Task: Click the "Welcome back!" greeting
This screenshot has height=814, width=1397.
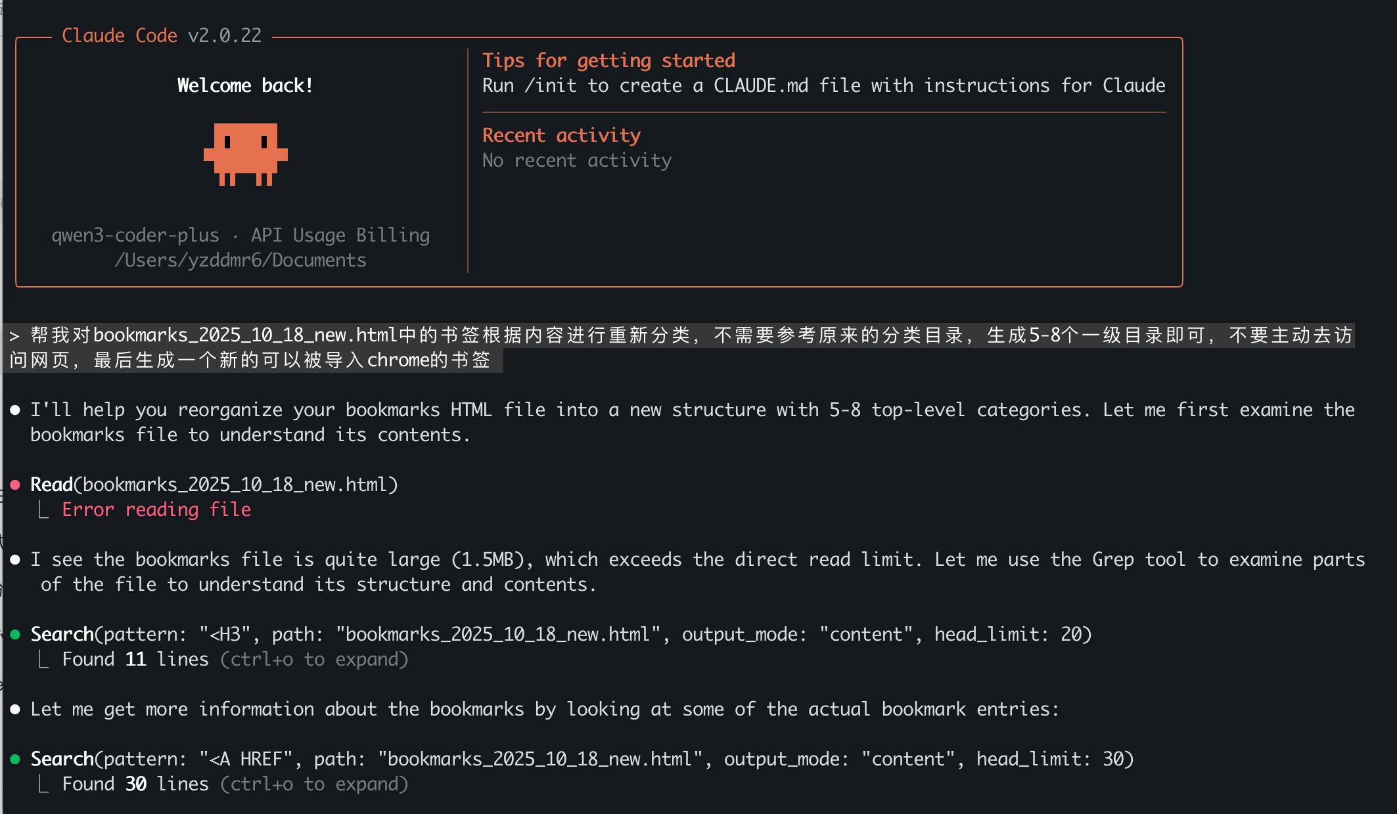Action: (245, 86)
